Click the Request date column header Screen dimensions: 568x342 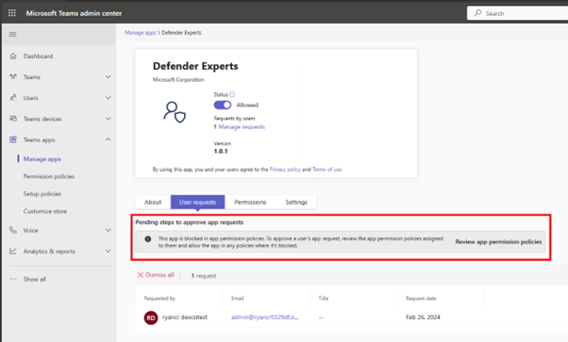[x=421, y=299]
